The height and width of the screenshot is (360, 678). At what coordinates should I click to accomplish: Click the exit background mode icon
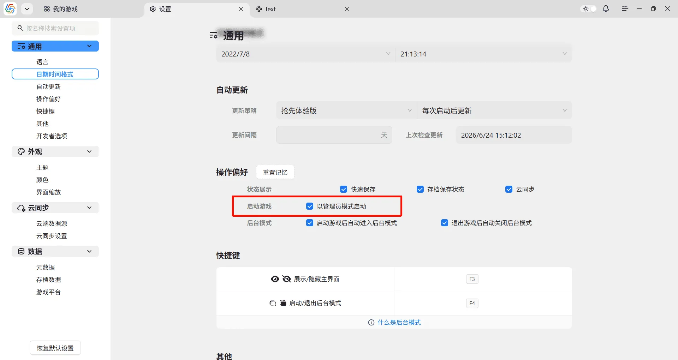[283, 303]
